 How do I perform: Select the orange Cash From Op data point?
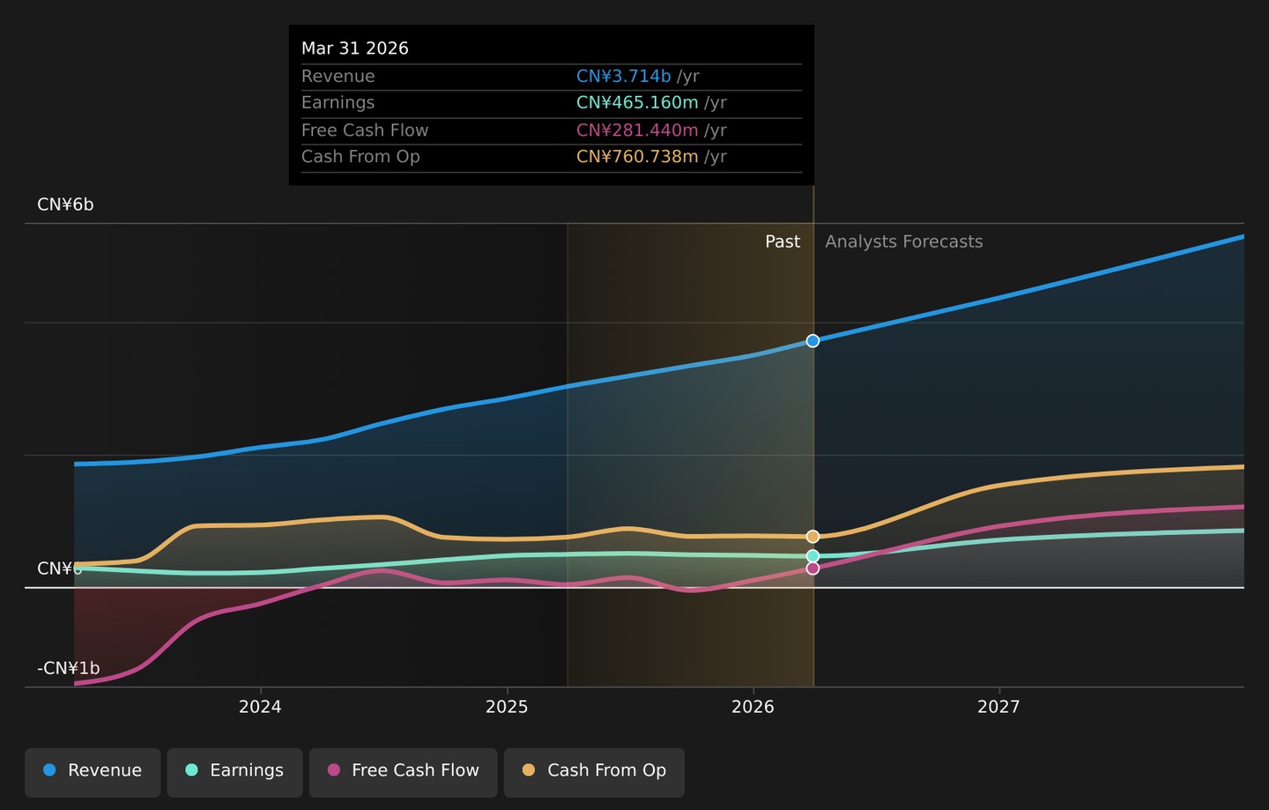click(x=813, y=537)
